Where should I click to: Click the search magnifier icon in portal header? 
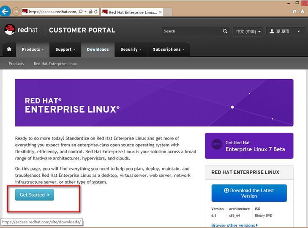pos(225,31)
